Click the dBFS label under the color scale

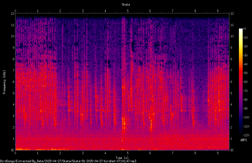[x=243, y=140]
